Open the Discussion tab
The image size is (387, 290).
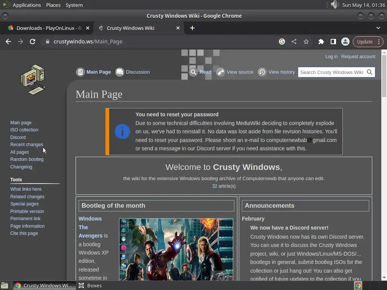coord(138,72)
